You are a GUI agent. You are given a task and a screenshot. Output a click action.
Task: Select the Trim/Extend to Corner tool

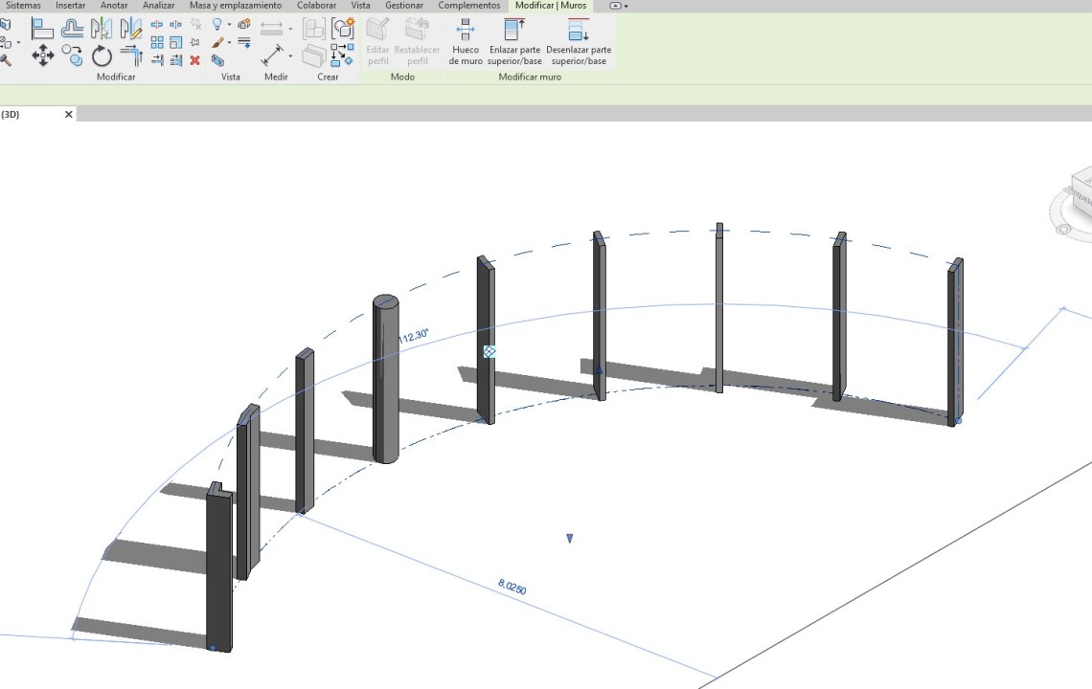point(131,56)
